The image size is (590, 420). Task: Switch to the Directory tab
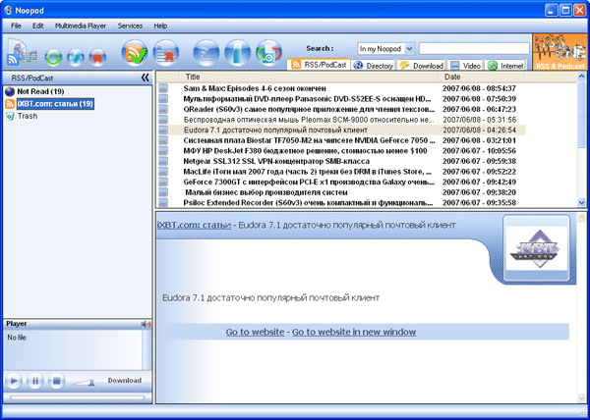coord(374,66)
